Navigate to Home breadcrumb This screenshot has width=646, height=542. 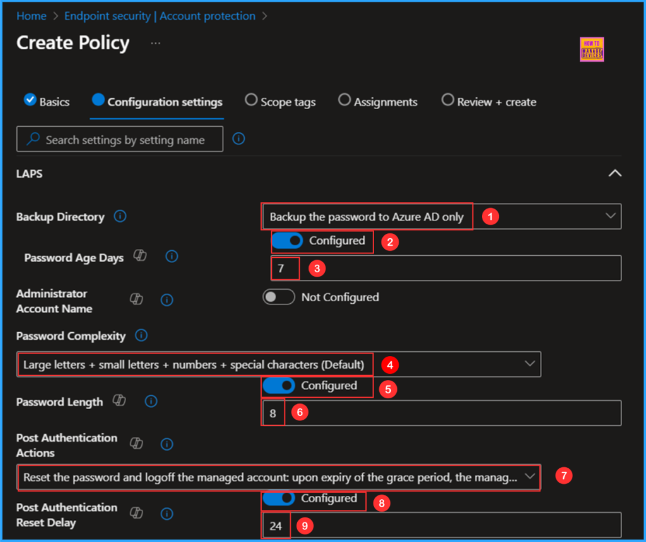point(32,16)
